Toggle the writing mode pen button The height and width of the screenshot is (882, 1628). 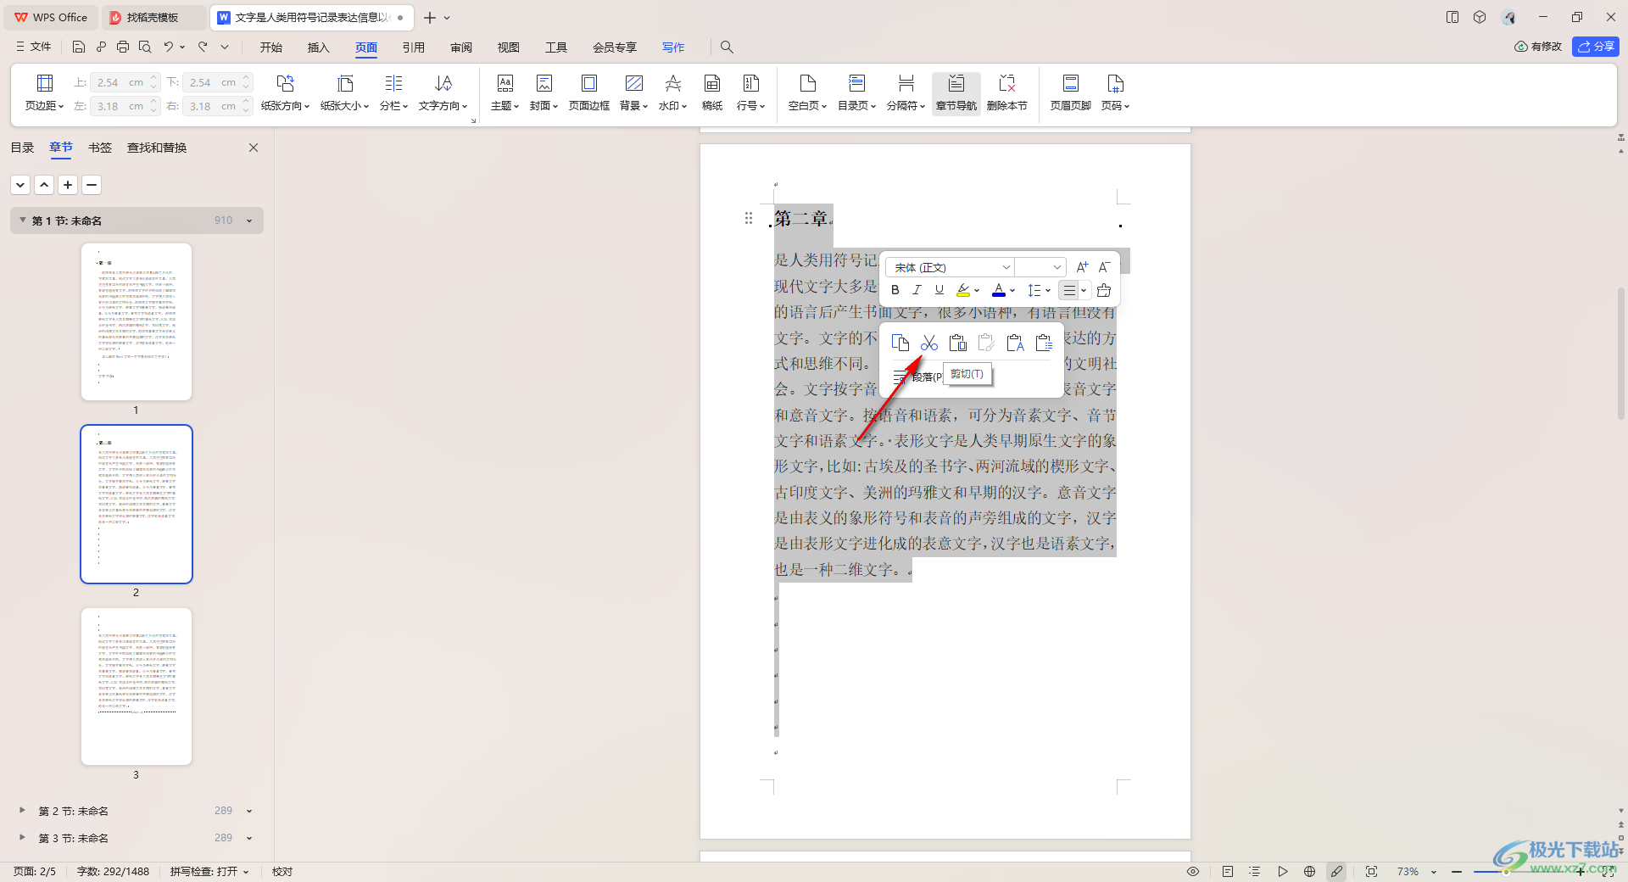point(1336,871)
